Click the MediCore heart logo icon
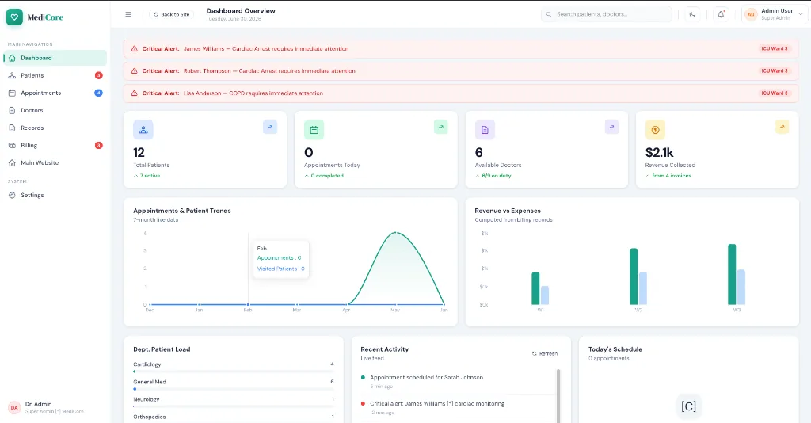The width and height of the screenshot is (811, 423). tap(14, 17)
